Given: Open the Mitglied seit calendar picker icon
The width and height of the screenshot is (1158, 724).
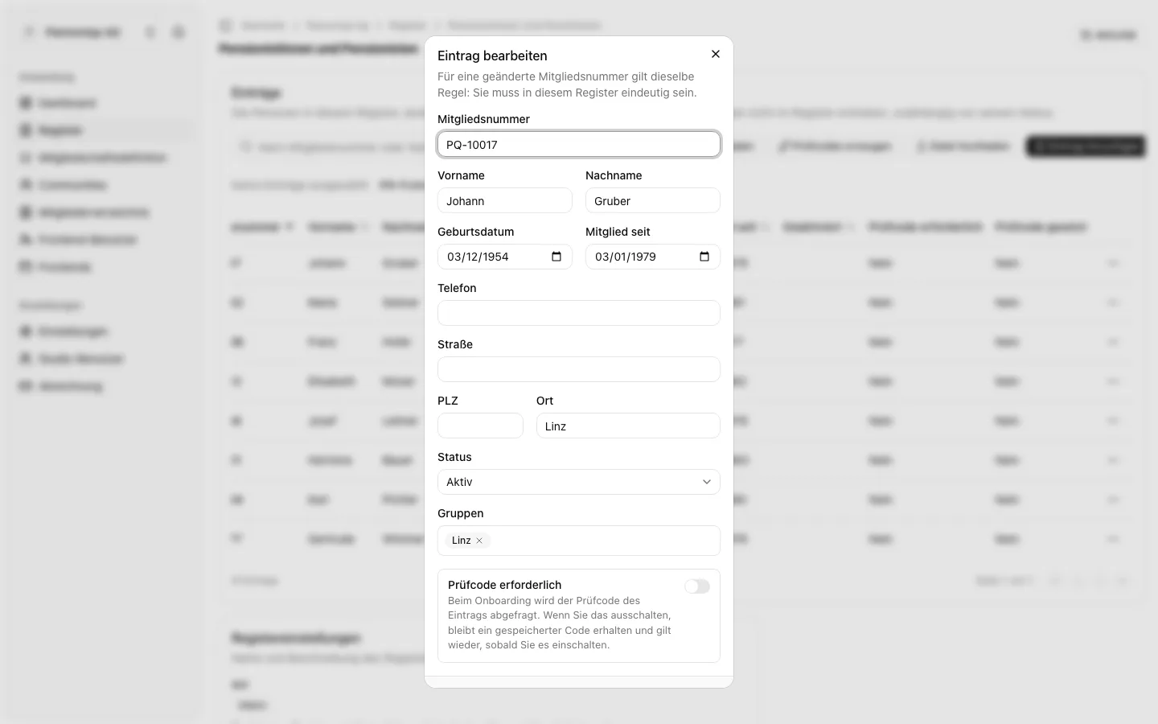Looking at the screenshot, I should pyautogui.click(x=704, y=257).
